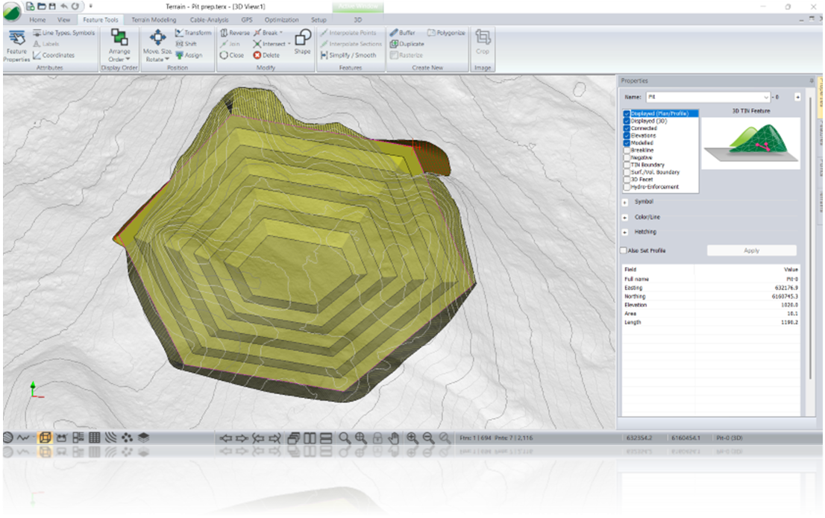Enable the Breakline checkbox
Image resolution: width=825 pixels, height=518 pixels.
(627, 150)
